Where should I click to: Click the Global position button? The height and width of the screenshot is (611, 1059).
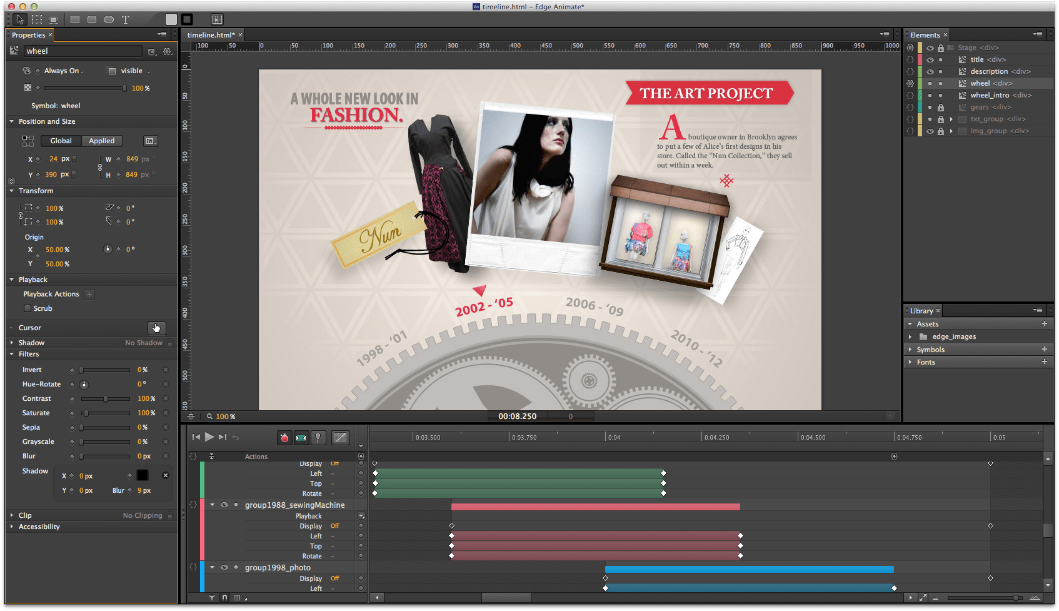(60, 141)
